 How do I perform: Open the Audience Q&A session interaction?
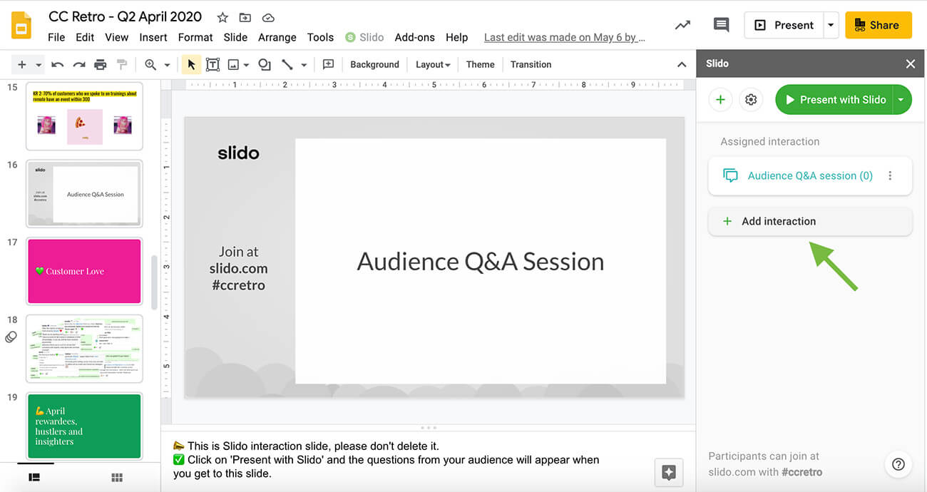(809, 175)
